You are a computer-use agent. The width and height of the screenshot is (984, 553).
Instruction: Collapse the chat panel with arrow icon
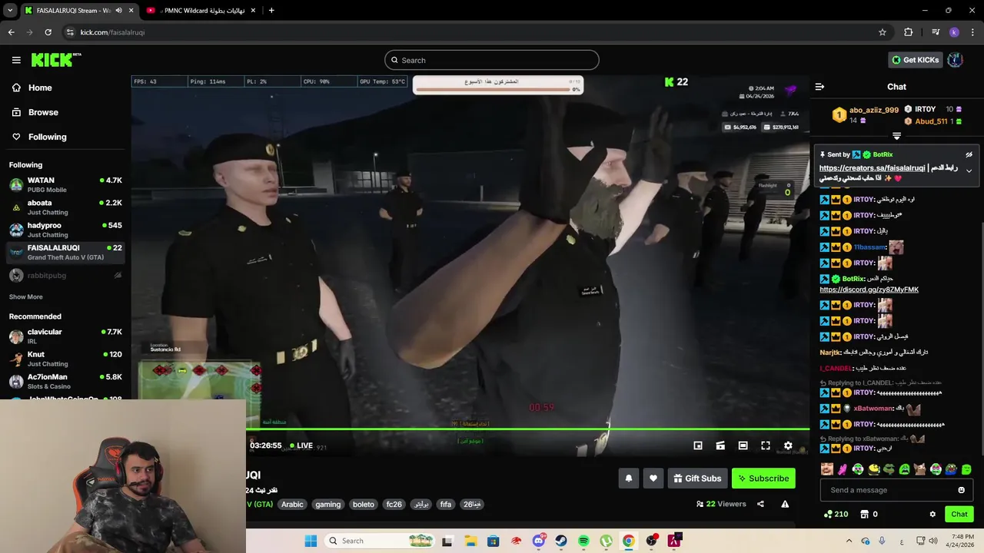point(819,87)
